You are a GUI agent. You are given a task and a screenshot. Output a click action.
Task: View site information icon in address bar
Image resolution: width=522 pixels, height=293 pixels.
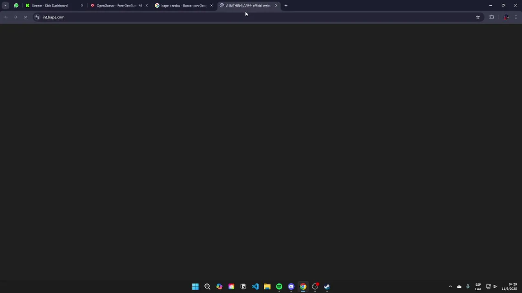37,17
